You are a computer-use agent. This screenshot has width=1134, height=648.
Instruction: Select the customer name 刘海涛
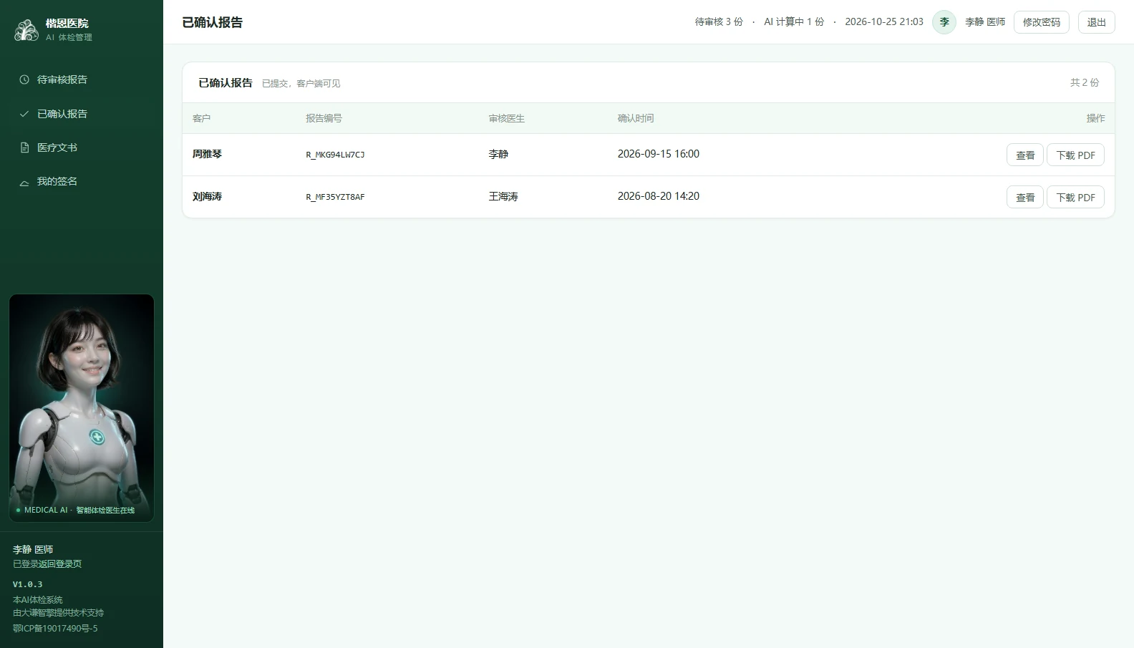tap(207, 196)
